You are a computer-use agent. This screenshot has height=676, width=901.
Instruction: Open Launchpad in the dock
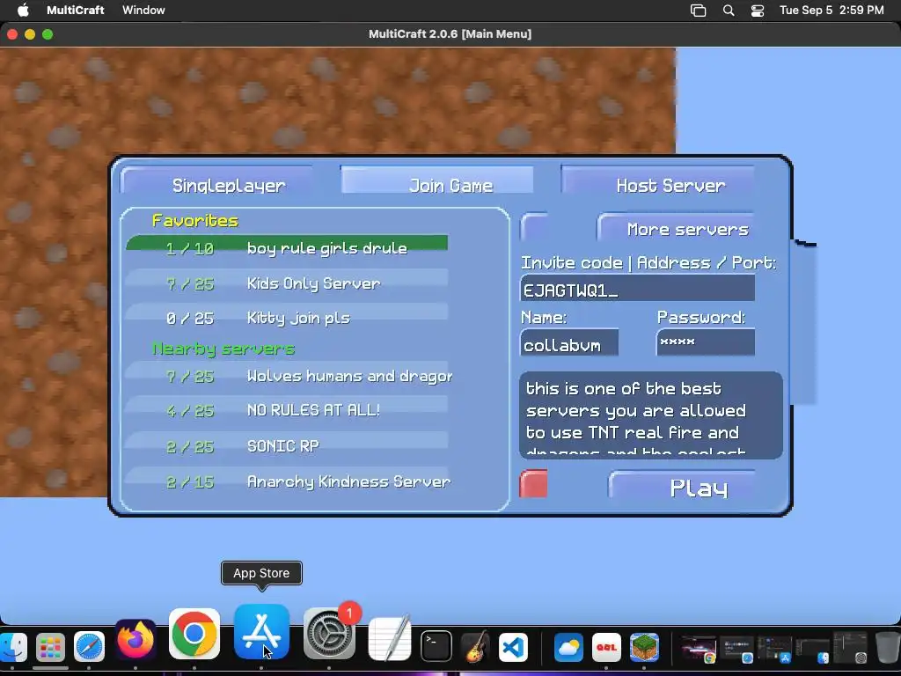[x=50, y=647]
